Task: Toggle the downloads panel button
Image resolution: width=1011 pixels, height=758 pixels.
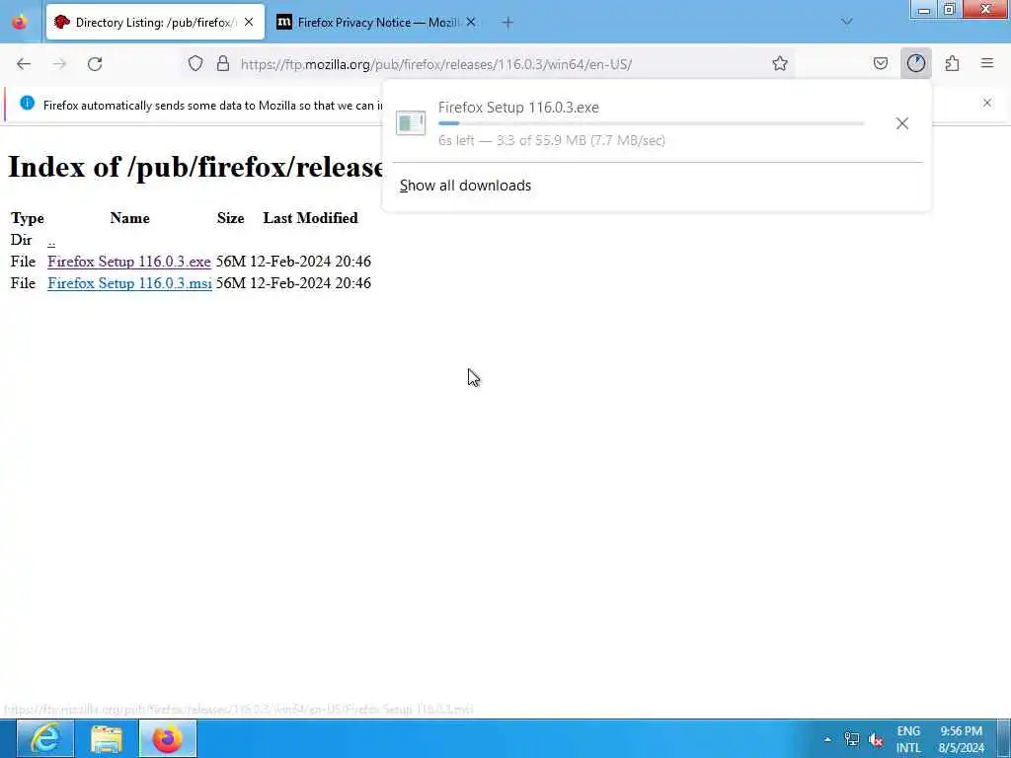Action: pos(916,64)
